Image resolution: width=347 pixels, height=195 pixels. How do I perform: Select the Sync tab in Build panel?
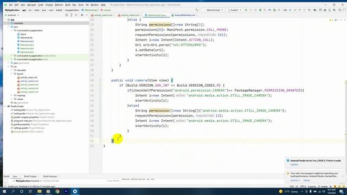coord(15,177)
